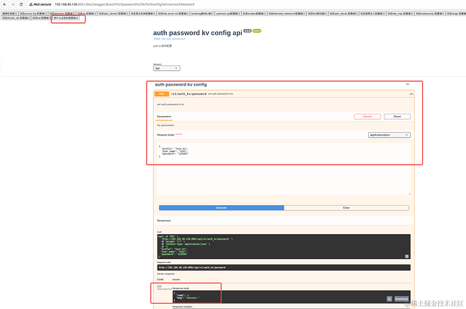The height and width of the screenshot is (309, 466).
Task: Open the application/json content type dropdown
Action: [x=389, y=135]
